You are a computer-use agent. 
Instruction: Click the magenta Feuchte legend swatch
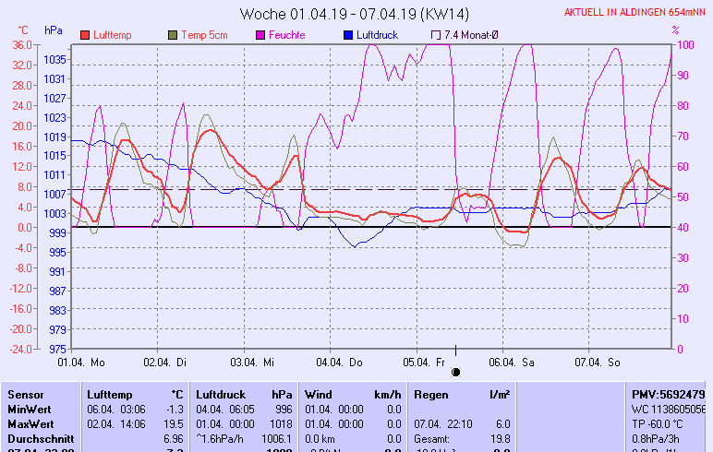tap(260, 35)
